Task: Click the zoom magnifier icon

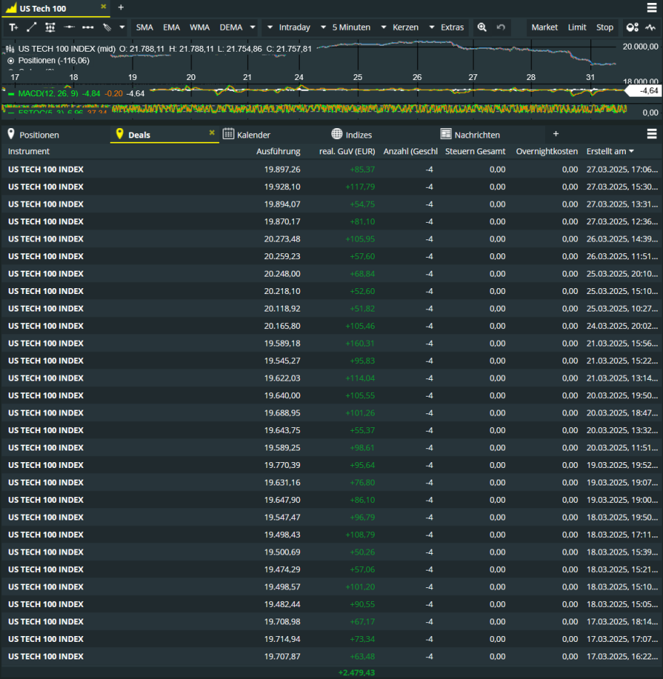Action: pos(482,27)
